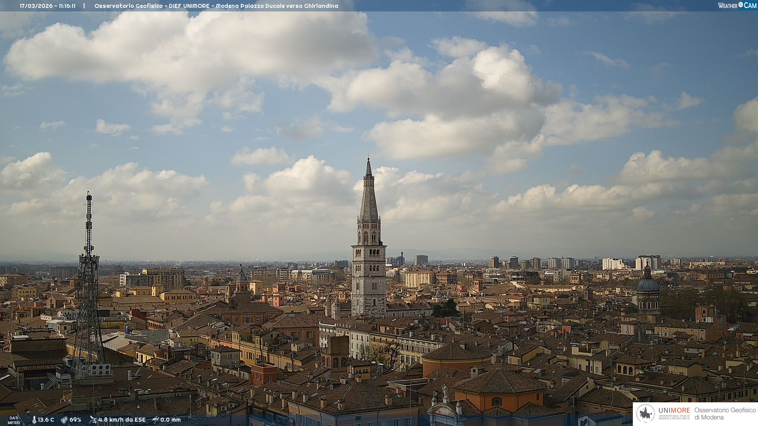Image resolution: width=758 pixels, height=426 pixels.
Task: Click the 4.8 km/h da ESE wind reading
Action: pyautogui.click(x=122, y=420)
